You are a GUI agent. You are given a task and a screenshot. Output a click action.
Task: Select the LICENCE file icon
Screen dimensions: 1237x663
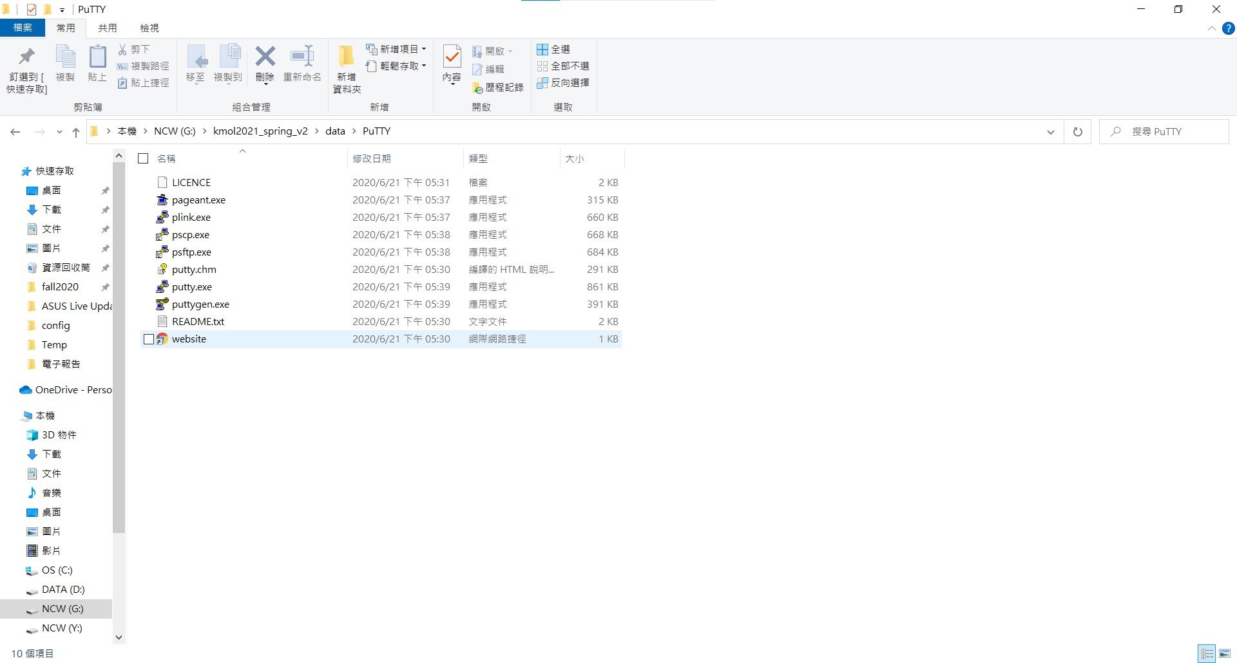[x=162, y=182]
